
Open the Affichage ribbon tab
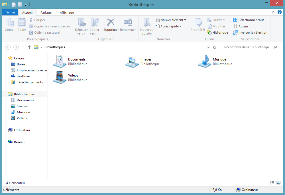point(67,13)
